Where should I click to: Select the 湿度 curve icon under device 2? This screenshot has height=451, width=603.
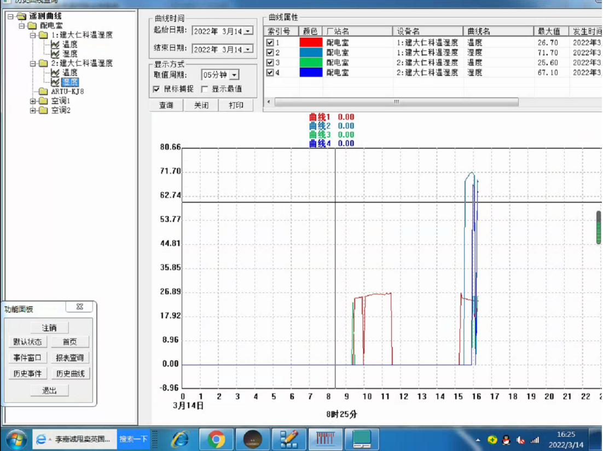coord(55,82)
